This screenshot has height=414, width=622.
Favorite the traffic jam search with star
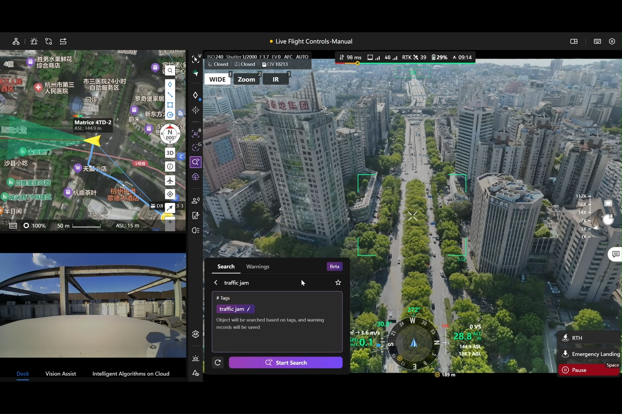(x=338, y=283)
